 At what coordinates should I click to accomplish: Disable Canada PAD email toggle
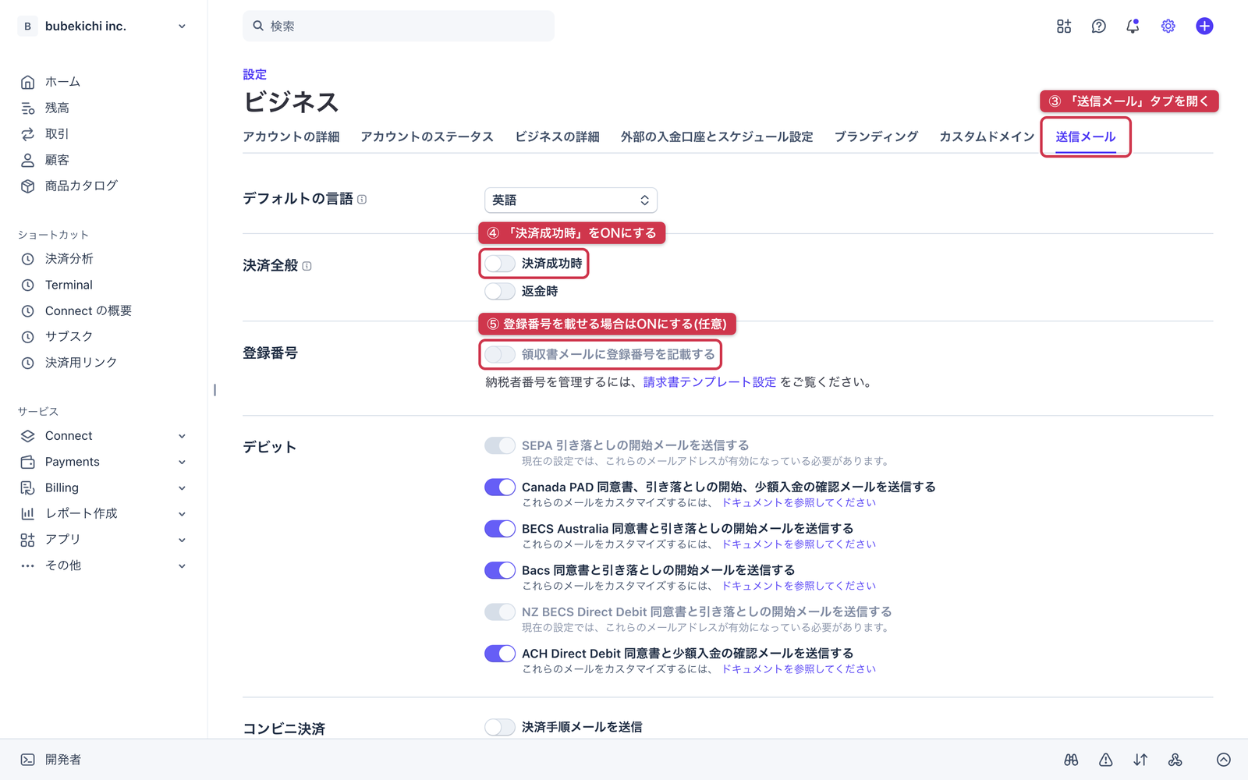click(499, 487)
